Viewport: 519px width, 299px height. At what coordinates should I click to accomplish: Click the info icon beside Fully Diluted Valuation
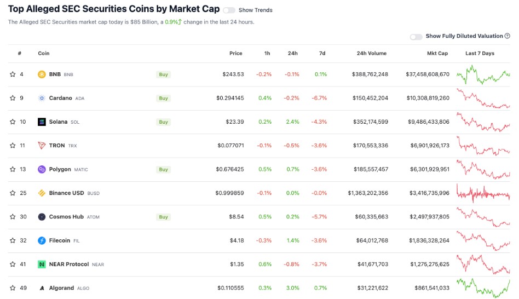click(x=508, y=36)
